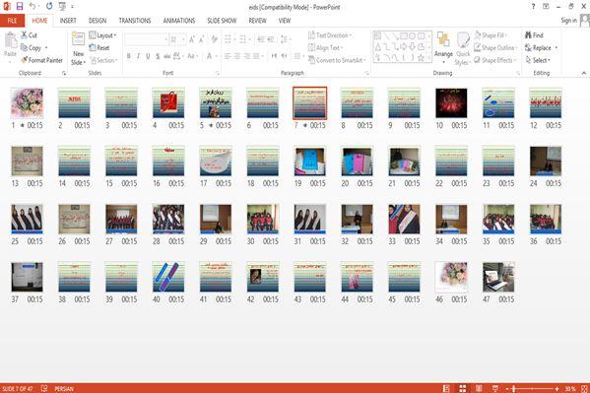The width and height of the screenshot is (590, 393).
Task: Select slide 19 thumbnail
Action: coord(309,162)
